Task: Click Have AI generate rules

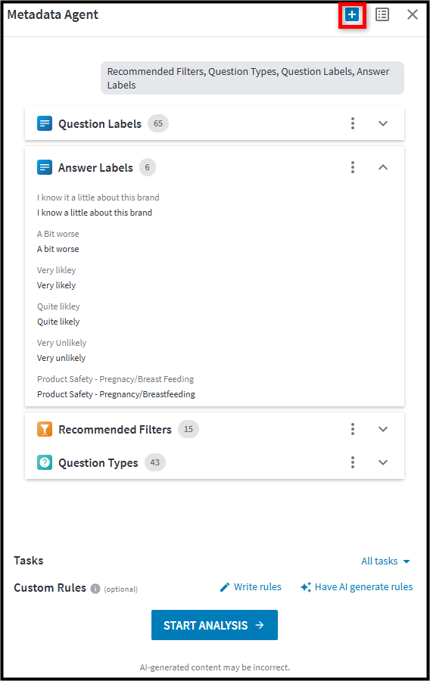Action: pyautogui.click(x=357, y=586)
